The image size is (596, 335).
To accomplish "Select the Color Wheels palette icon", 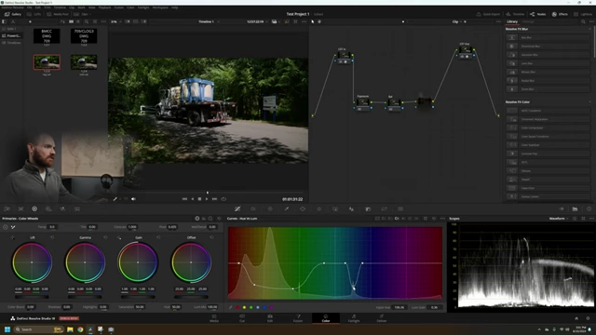I will (34, 208).
